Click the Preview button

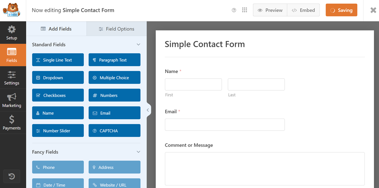(x=270, y=10)
